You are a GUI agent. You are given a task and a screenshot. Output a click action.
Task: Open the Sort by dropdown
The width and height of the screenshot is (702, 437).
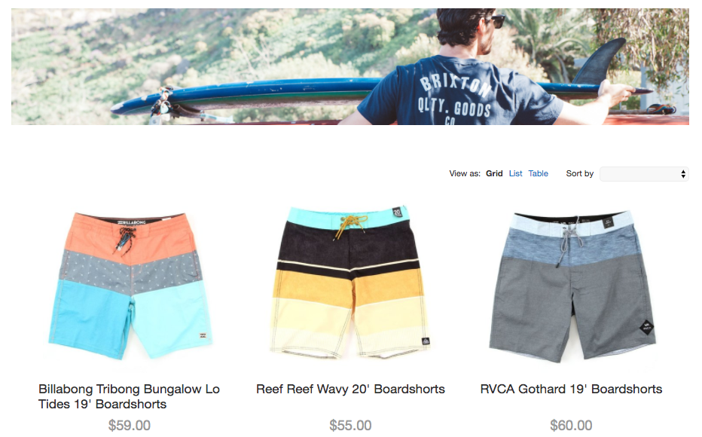point(644,174)
